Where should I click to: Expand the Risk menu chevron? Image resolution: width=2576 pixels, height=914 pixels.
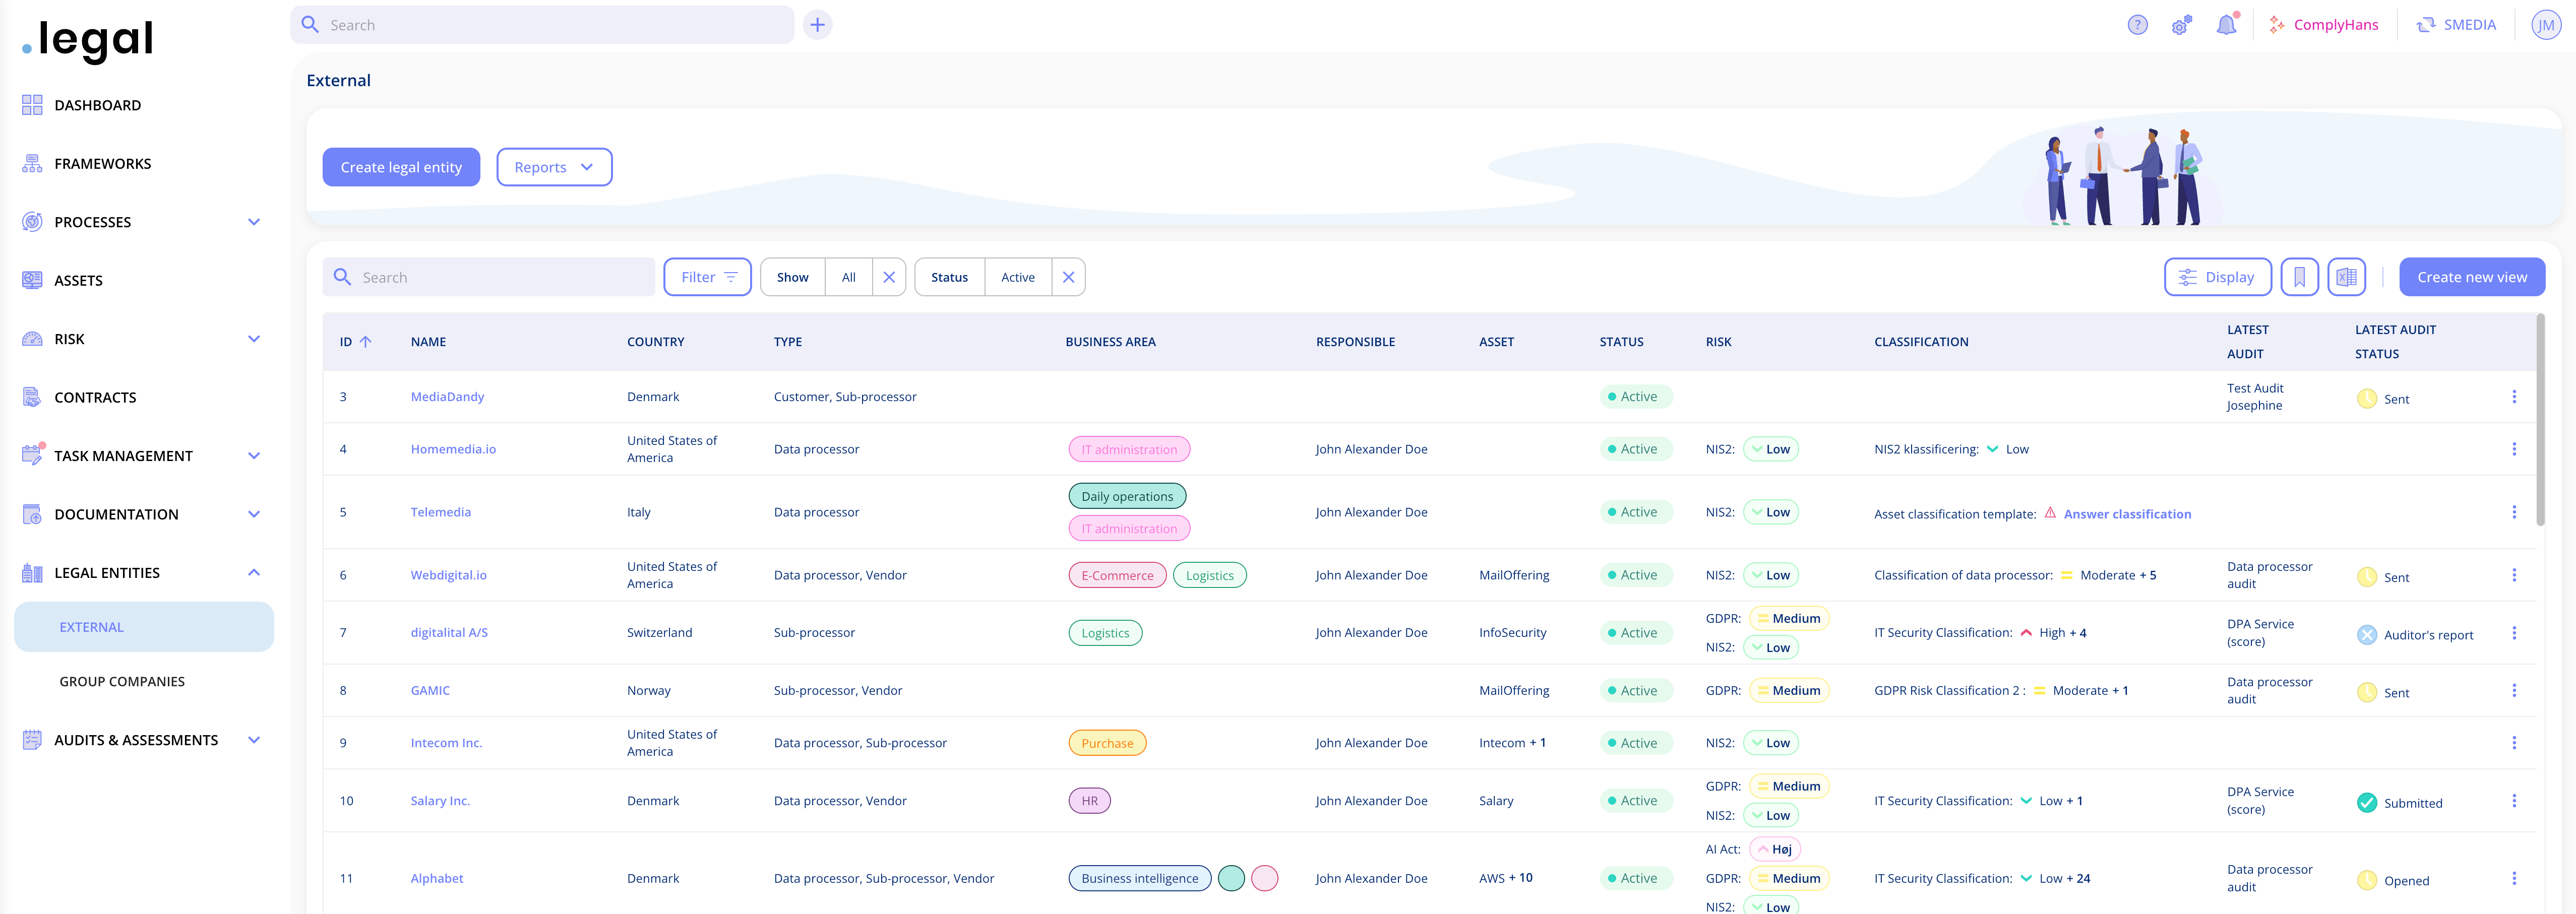coord(254,339)
